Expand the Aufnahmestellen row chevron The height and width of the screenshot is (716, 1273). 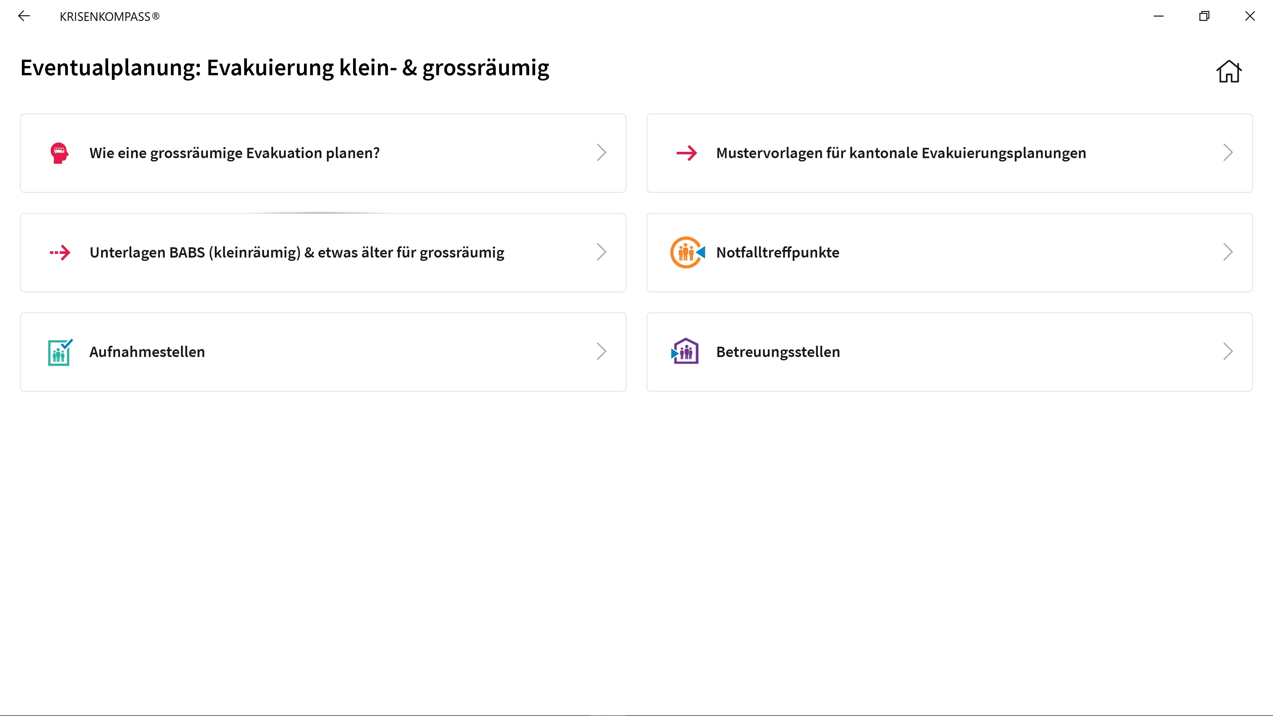point(601,351)
